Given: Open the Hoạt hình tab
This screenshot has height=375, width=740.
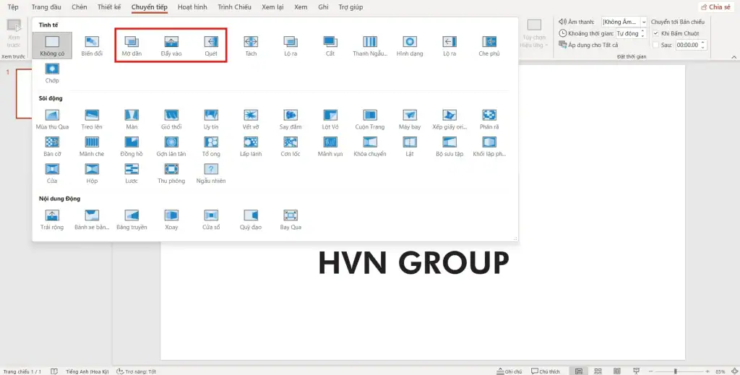Looking at the screenshot, I should click(x=192, y=7).
